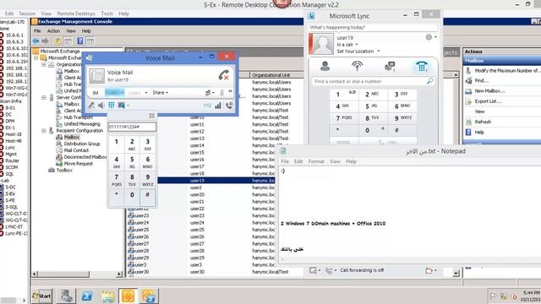Switch to IM in Voice Mail window
This screenshot has width=541, height=304.
tap(96, 93)
